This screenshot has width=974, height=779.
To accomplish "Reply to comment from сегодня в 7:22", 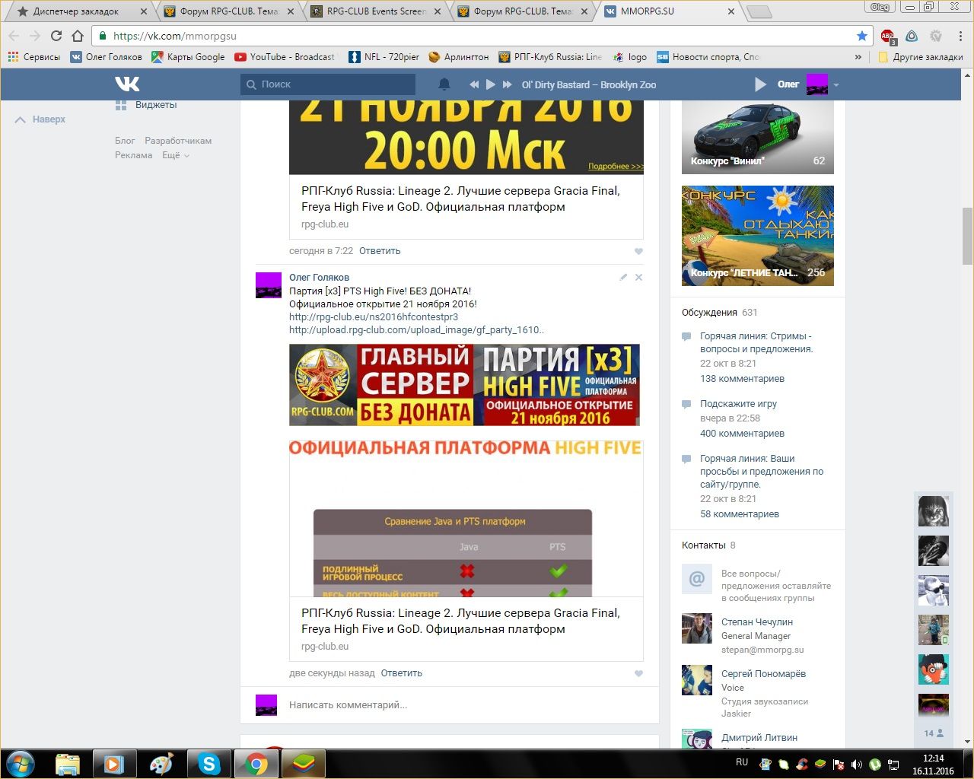I will [x=380, y=251].
